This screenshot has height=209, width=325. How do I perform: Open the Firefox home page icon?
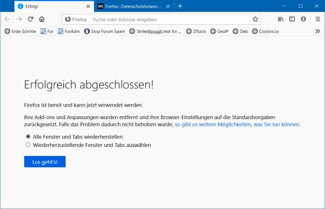point(42,19)
